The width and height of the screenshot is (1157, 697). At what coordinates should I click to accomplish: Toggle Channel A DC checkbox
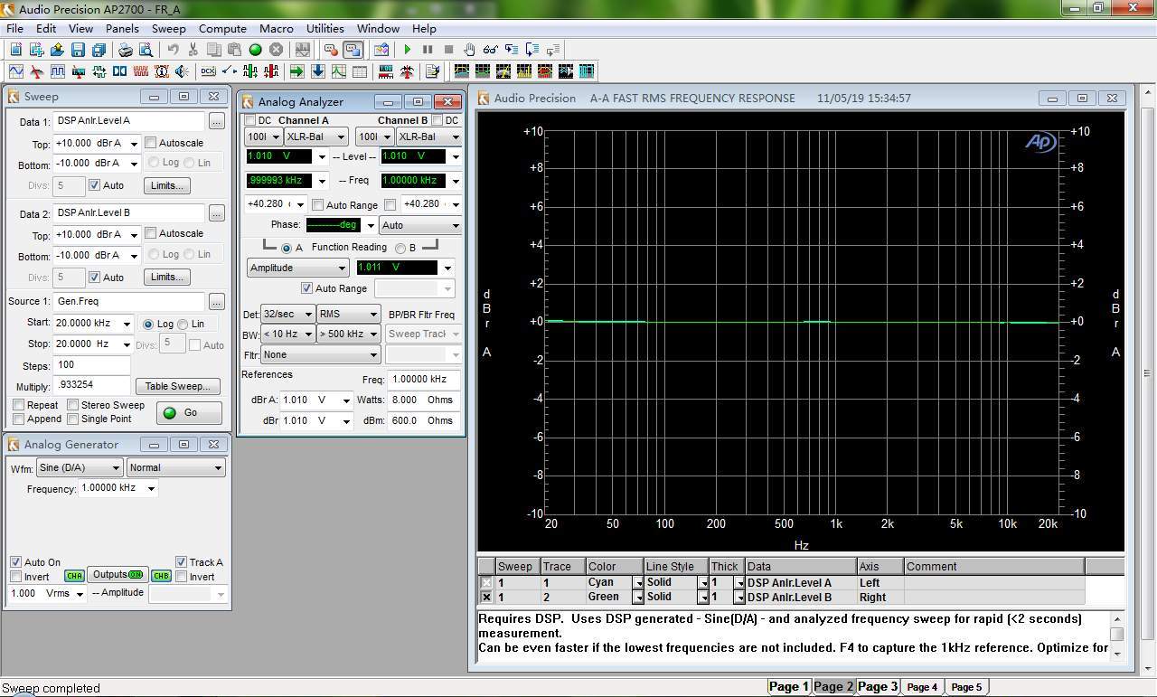click(x=250, y=120)
